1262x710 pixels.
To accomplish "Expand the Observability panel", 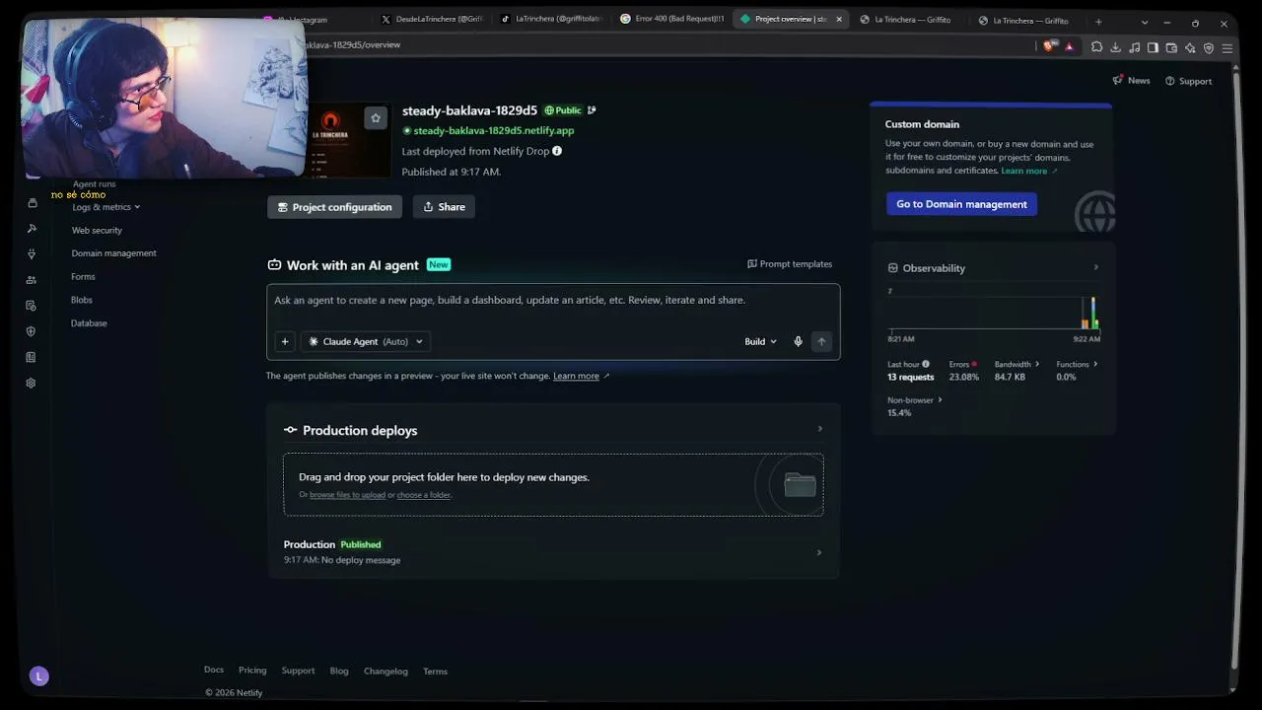I will tap(1096, 267).
